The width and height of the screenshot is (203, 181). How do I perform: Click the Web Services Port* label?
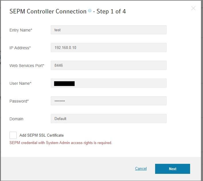click(27, 66)
